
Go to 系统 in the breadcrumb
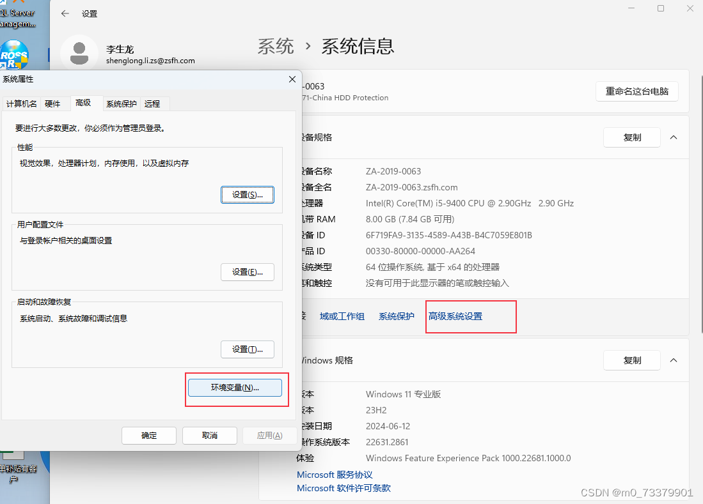(276, 47)
